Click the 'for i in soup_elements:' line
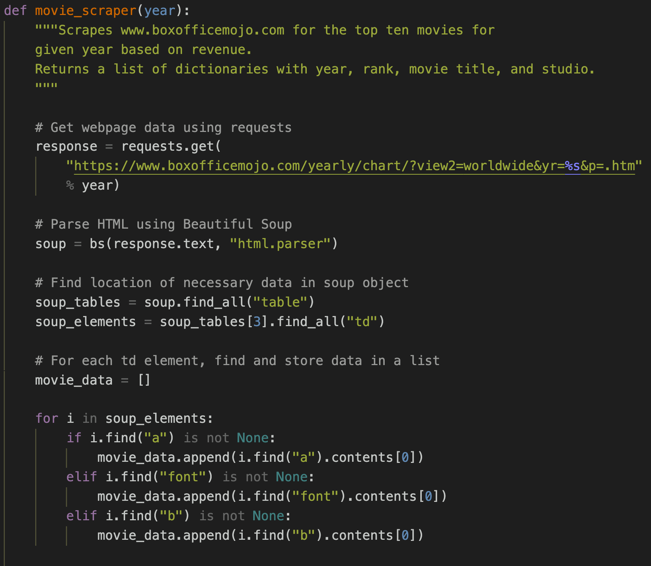The height and width of the screenshot is (566, 651). (124, 418)
